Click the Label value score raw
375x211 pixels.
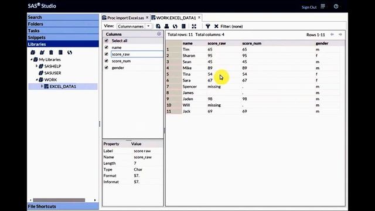(142, 151)
